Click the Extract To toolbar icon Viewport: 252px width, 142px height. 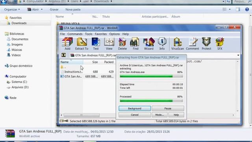[82, 44]
